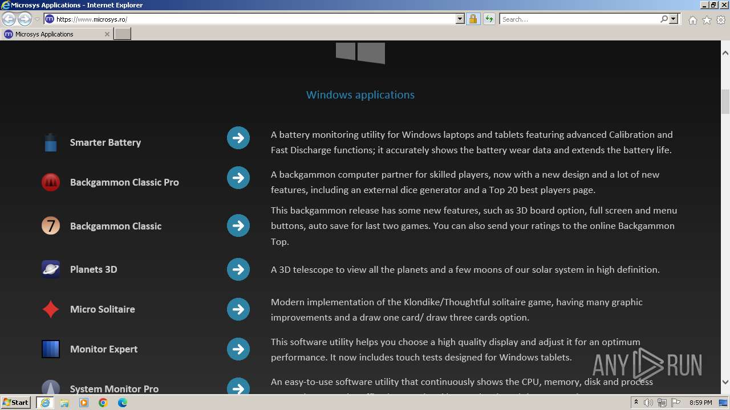Refresh the page with the refresh button
Image resolution: width=730 pixels, height=410 pixels.
489,19
